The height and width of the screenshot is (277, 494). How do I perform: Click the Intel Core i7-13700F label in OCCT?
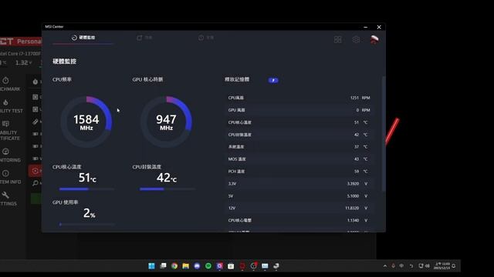21,54
